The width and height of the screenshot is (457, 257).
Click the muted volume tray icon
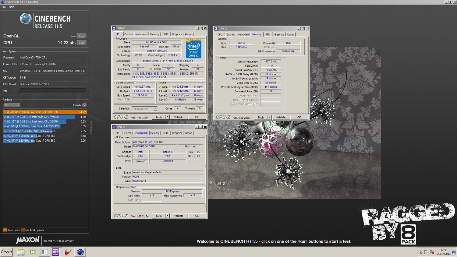(x=421, y=252)
